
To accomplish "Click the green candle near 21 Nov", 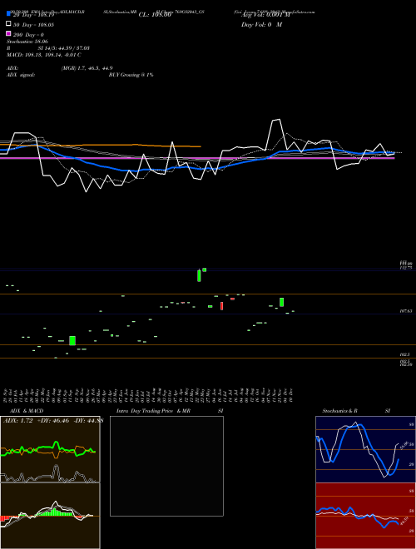I will (x=281, y=302).
